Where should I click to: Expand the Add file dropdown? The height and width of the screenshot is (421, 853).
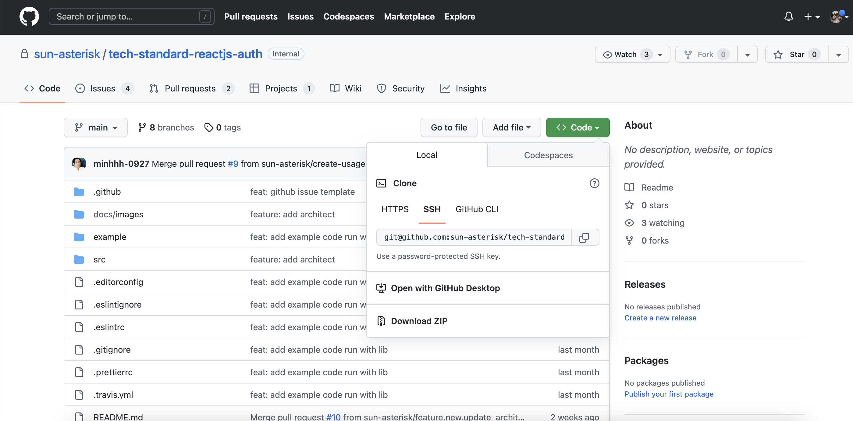[511, 127]
